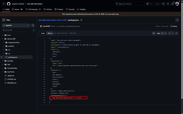This screenshot has width=183, height=114.
Task: Open the issues icon in header
Action: [163, 4]
